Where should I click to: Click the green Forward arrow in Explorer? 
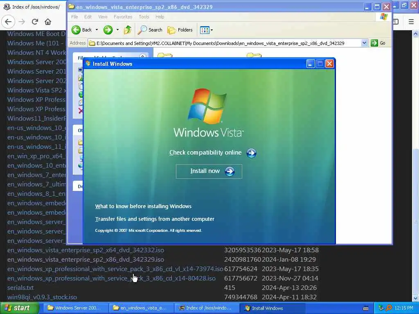click(x=108, y=30)
